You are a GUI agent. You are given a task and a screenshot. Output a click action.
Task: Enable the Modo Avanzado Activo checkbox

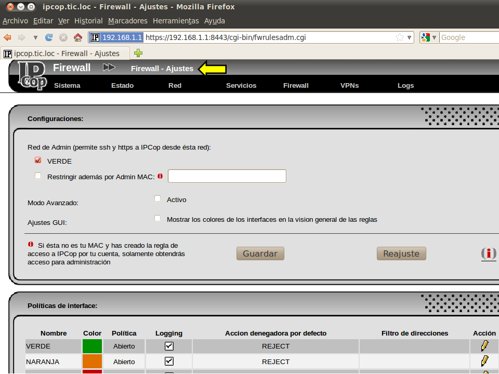click(x=157, y=199)
